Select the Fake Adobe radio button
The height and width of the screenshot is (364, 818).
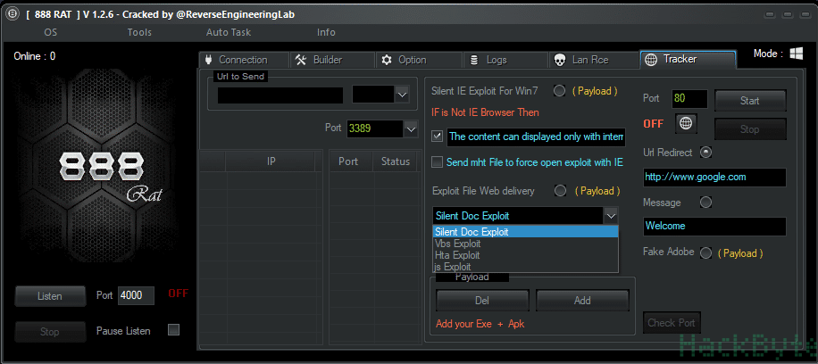tap(705, 252)
